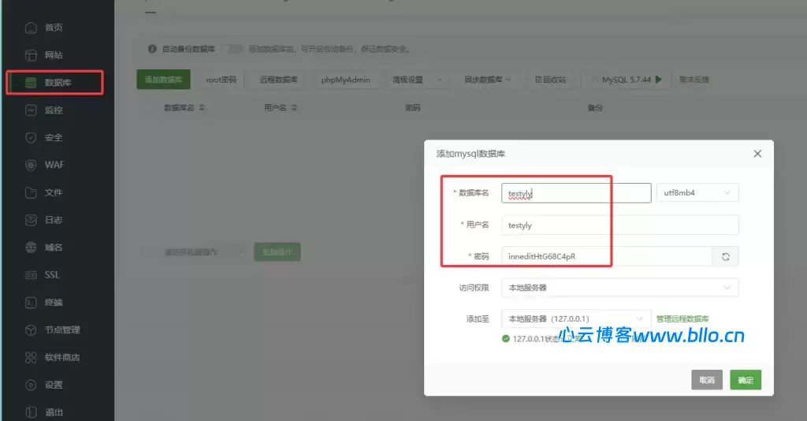Click the WAF firewall icon
Viewport: 807px width, 421px height.
31,166
